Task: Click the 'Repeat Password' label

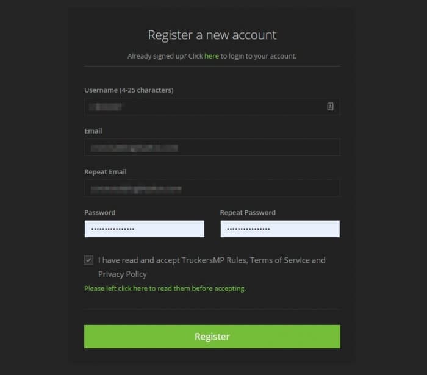Action: pyautogui.click(x=248, y=213)
